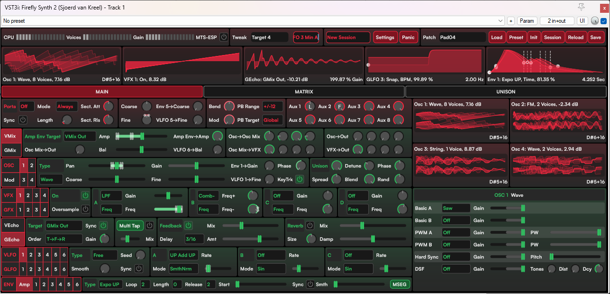Switch to the MATRIX tab
This screenshot has height=294, width=610.
(x=304, y=92)
